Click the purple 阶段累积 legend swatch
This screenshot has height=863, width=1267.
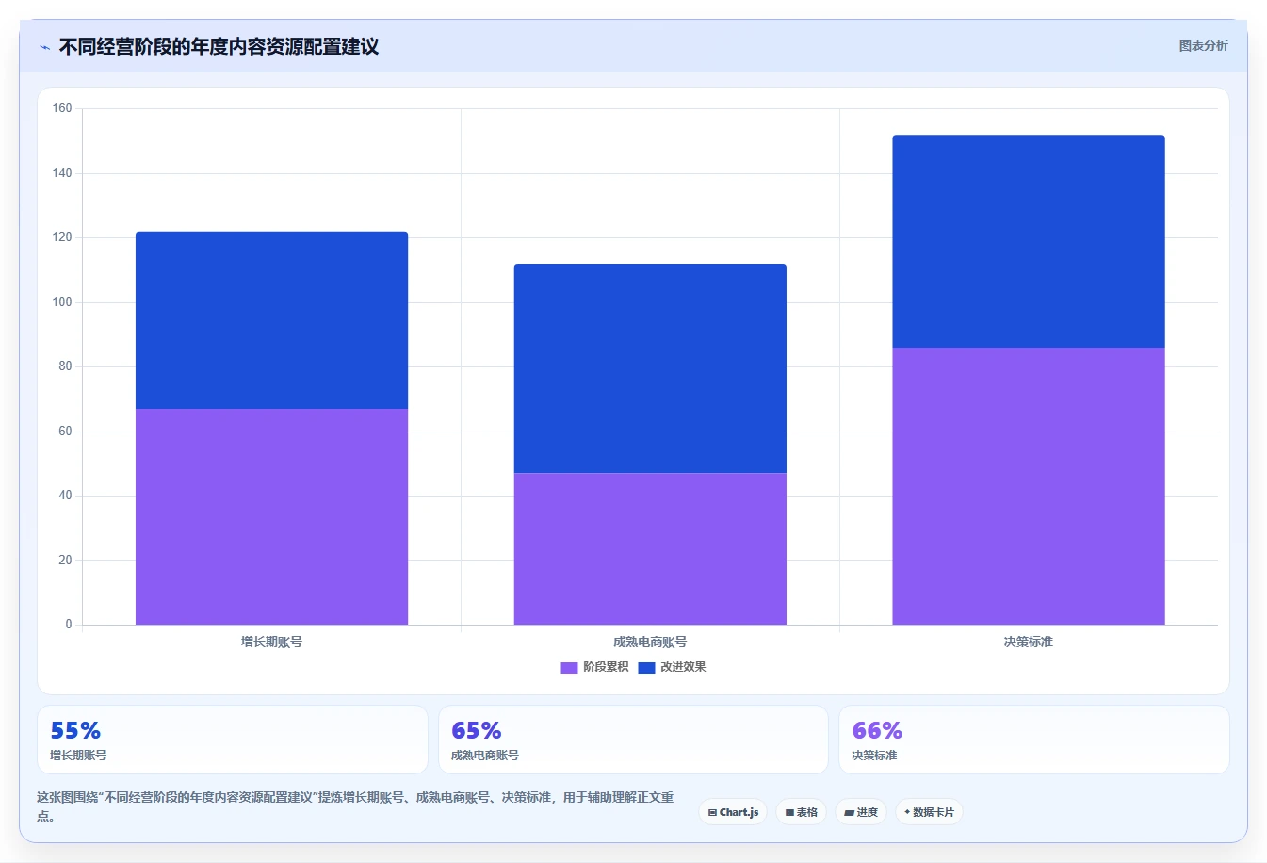(569, 667)
